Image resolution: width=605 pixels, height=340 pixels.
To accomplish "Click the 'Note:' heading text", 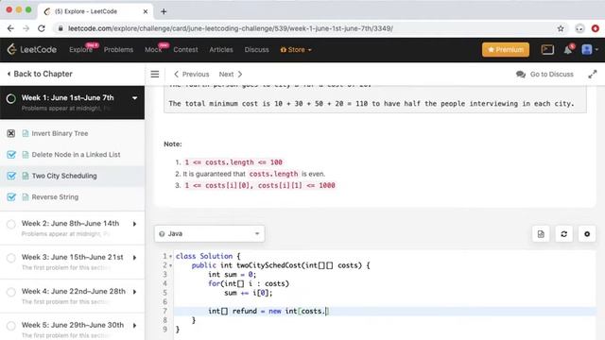I will tap(173, 144).
